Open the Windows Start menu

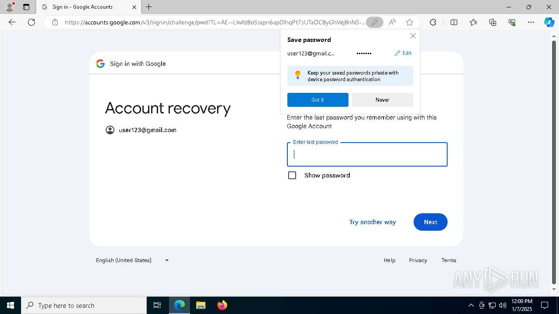(10, 305)
